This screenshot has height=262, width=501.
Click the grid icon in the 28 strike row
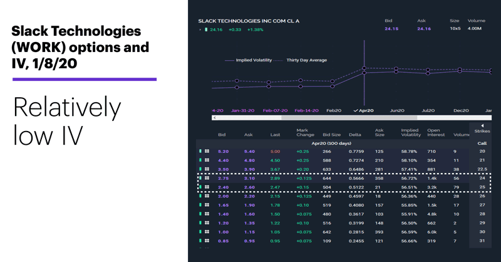click(x=207, y=214)
